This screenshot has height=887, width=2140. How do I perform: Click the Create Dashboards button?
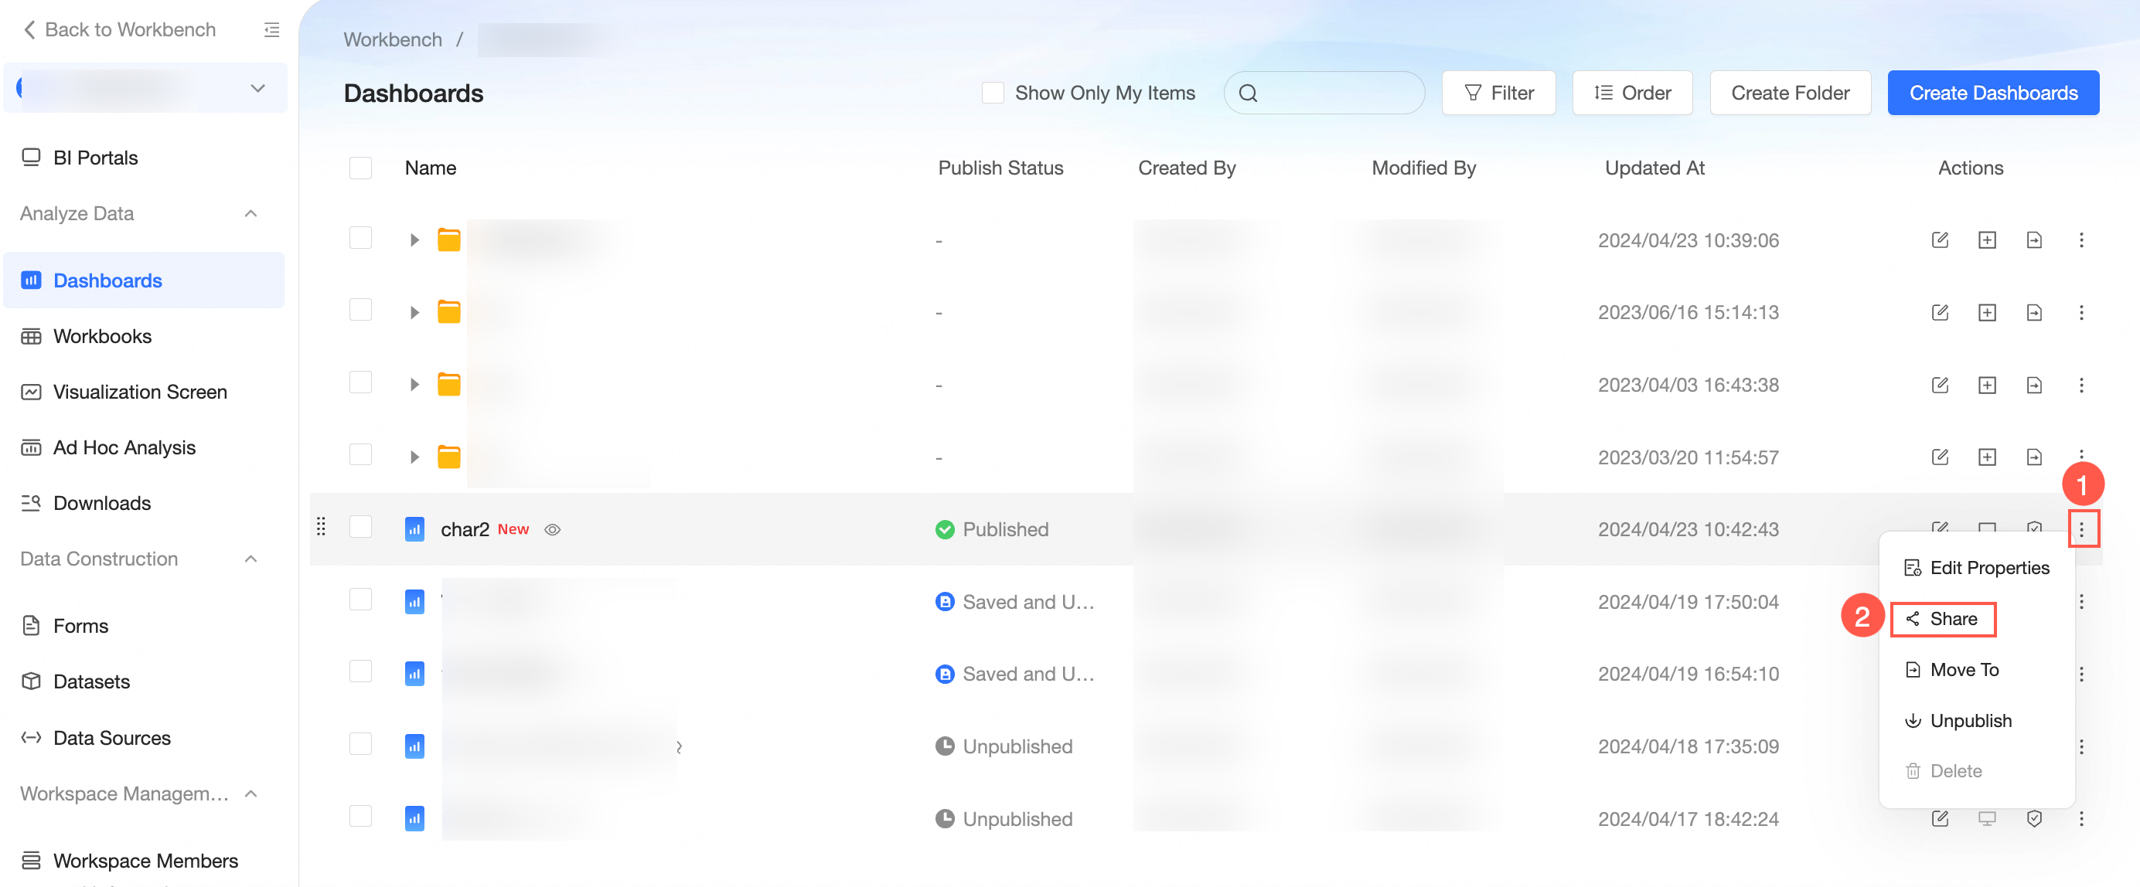click(1992, 92)
